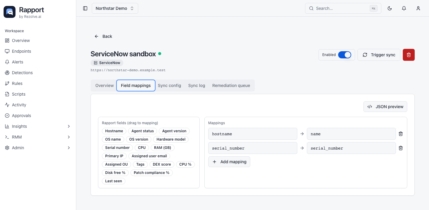This screenshot has height=210, width=429.
Task: Select the Primary IP field chip
Action: pyautogui.click(x=114, y=156)
